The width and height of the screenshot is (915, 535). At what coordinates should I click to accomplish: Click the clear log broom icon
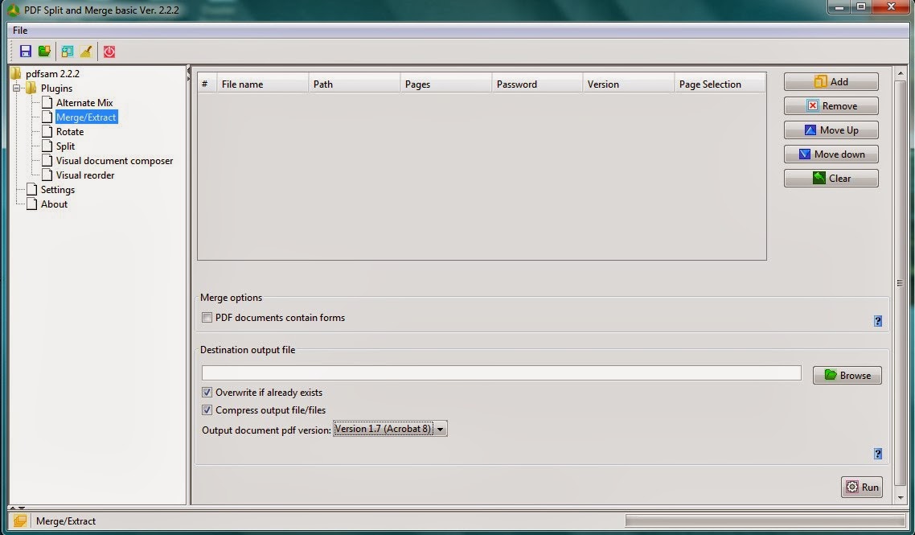86,51
